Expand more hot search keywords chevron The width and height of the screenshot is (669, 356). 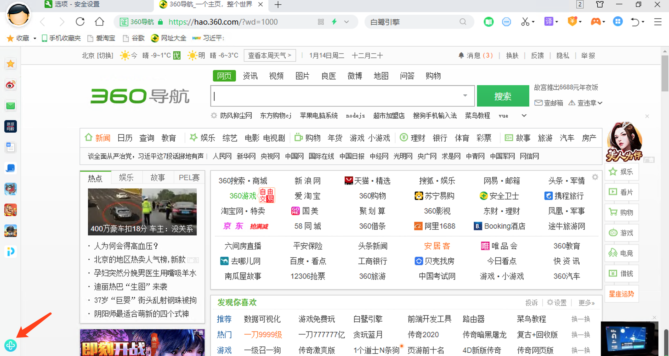[524, 115]
